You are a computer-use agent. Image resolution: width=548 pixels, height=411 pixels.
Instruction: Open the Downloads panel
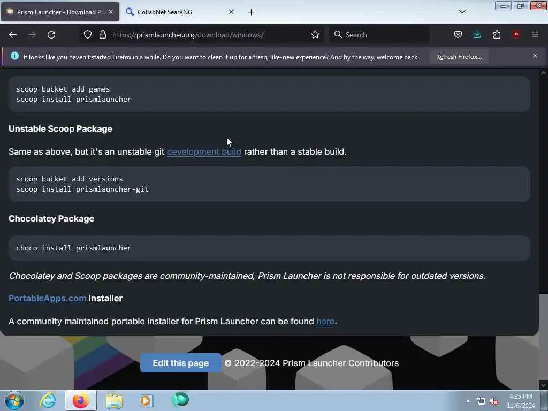[x=477, y=35]
